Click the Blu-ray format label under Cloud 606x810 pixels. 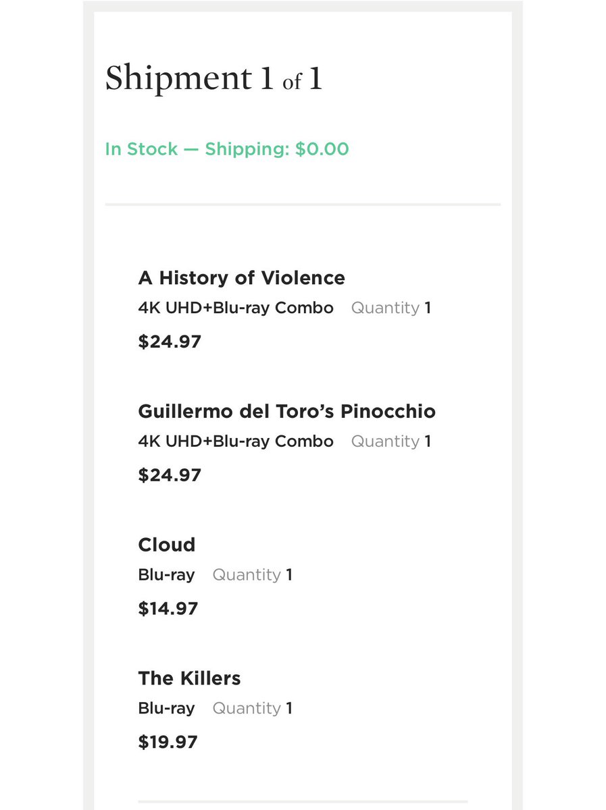point(166,575)
